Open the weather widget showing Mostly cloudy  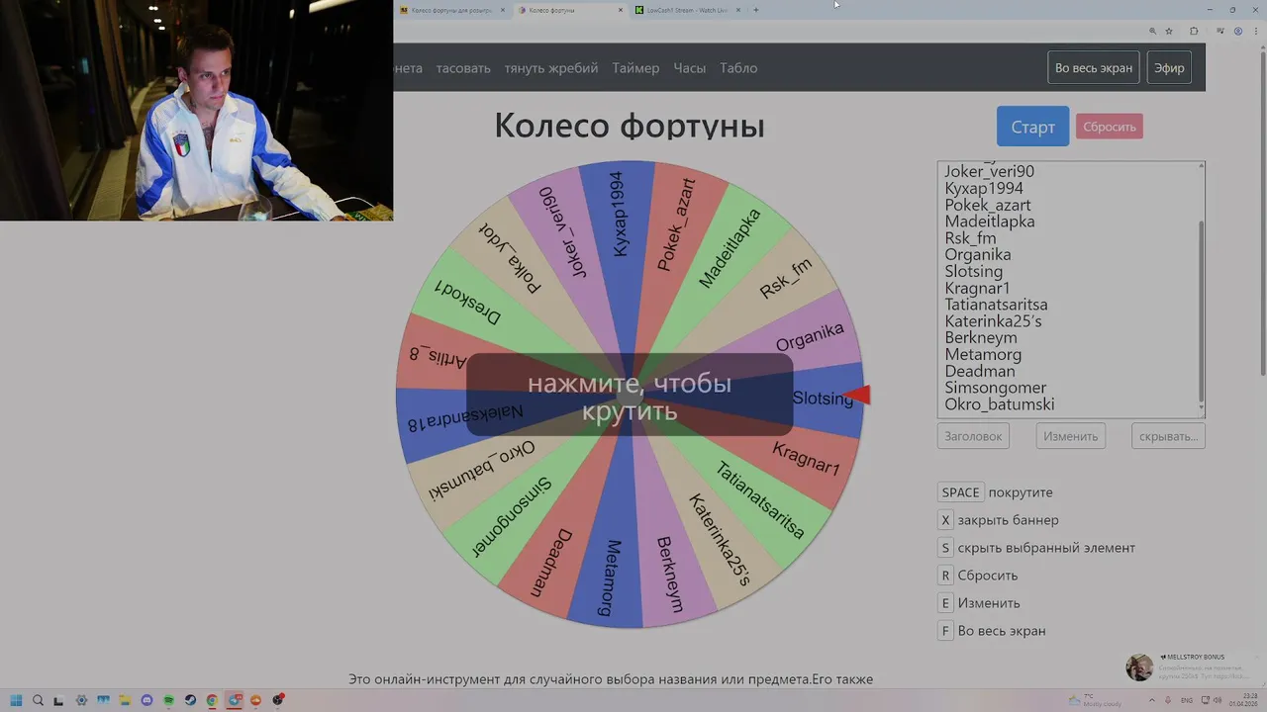coord(1096,700)
